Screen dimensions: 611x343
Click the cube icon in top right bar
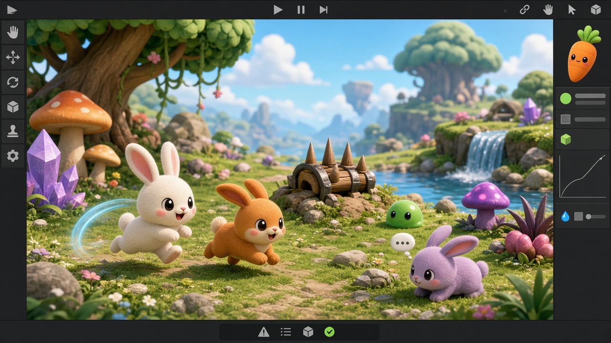coord(596,10)
